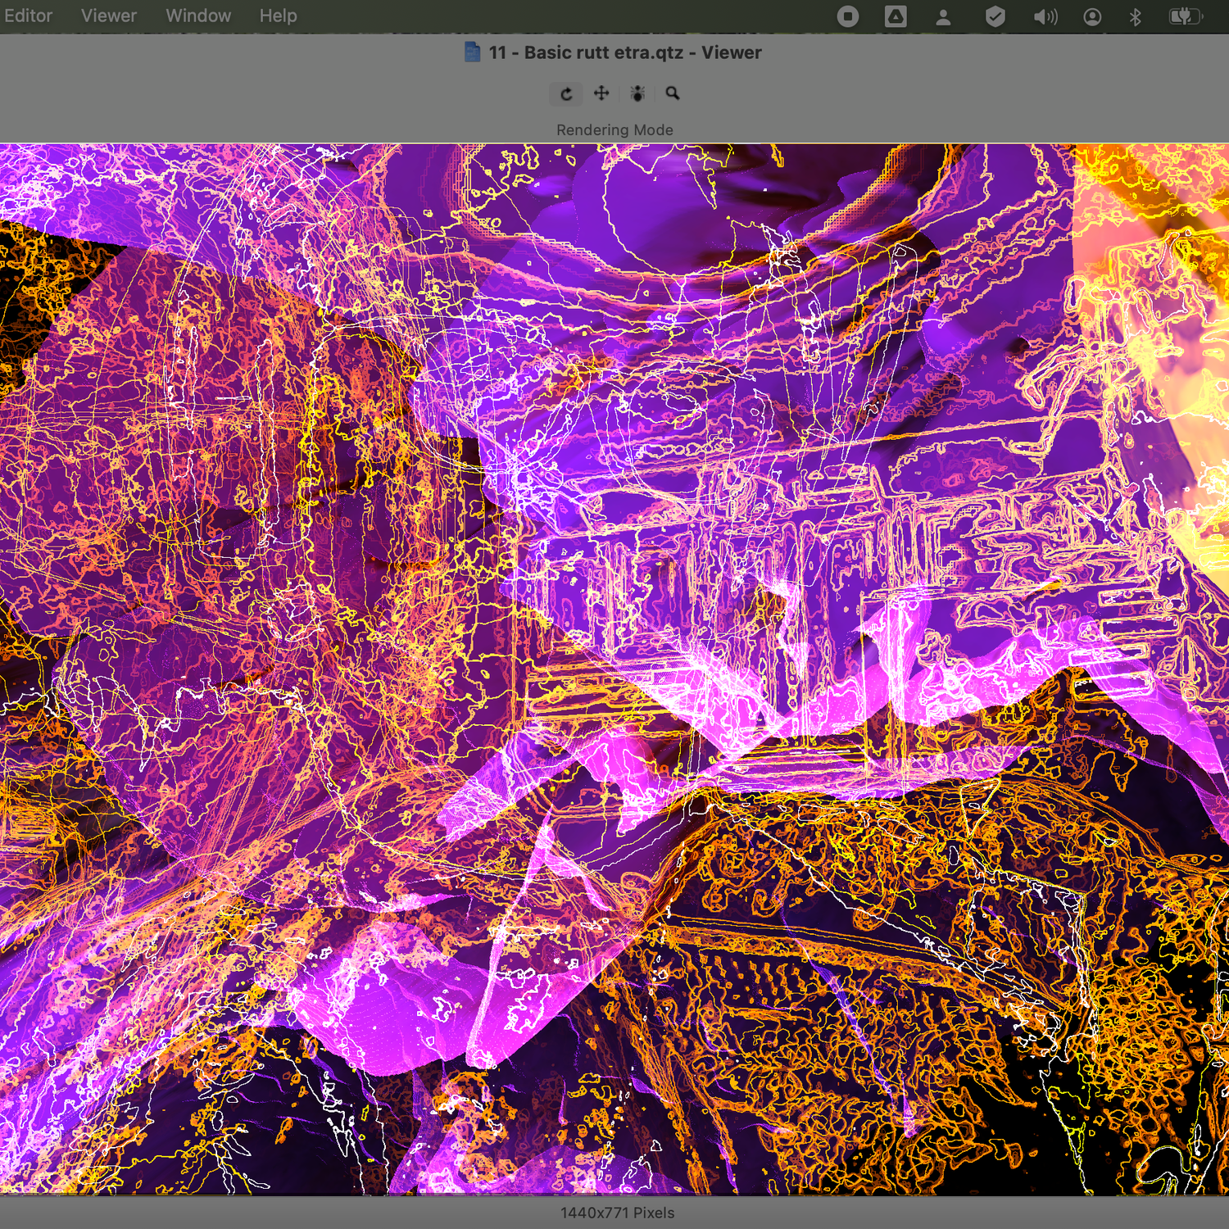Viewport: 1229px width, 1229px height.
Task: Open the shield checkmark security icon
Action: 995,16
